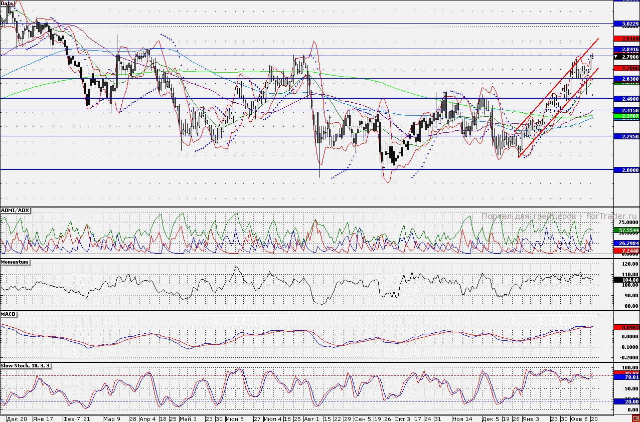Select the red ADX value tag 7.2448
The width and height of the screenshot is (640, 422).
coord(627,251)
